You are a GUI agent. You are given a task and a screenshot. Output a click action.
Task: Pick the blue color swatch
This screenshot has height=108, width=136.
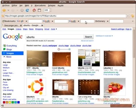pyautogui.click(x=18, y=102)
